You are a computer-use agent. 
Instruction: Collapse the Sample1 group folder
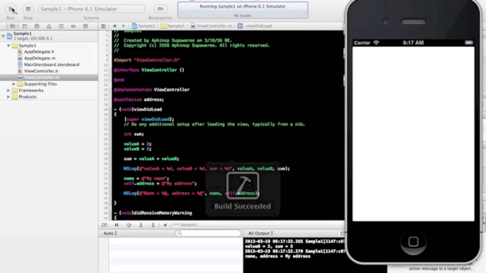8,45
